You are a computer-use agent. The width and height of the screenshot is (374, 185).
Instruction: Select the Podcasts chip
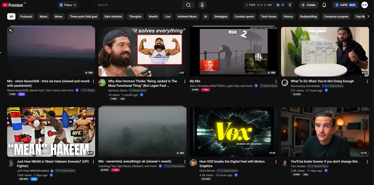click(x=26, y=17)
